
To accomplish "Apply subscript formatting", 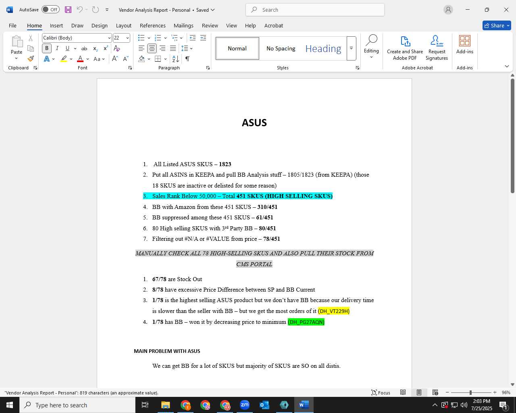I will [x=96, y=48].
